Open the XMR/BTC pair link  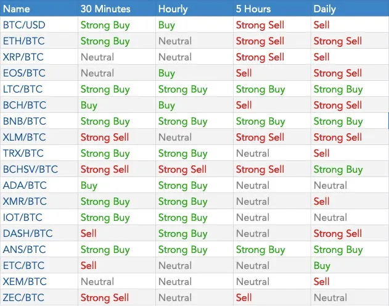click(25, 201)
